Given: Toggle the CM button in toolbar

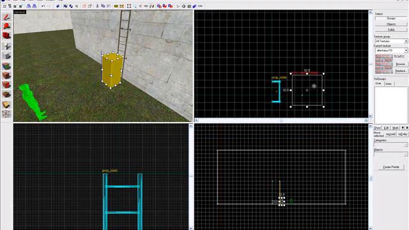Looking at the screenshot, I should click(200, 6).
